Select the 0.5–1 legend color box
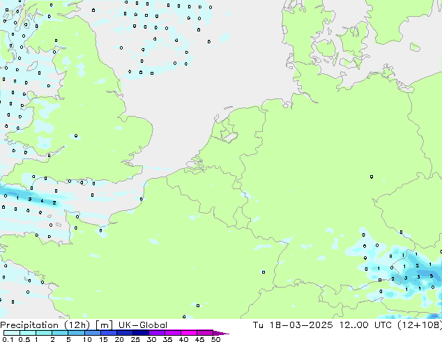This screenshot has height=342, width=442. (28, 333)
